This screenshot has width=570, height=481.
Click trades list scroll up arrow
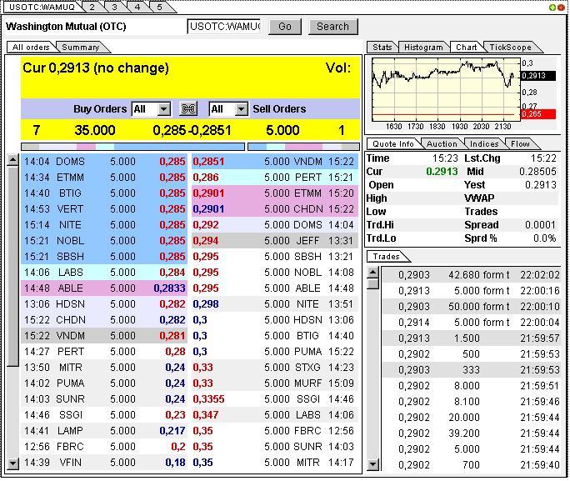click(x=373, y=272)
